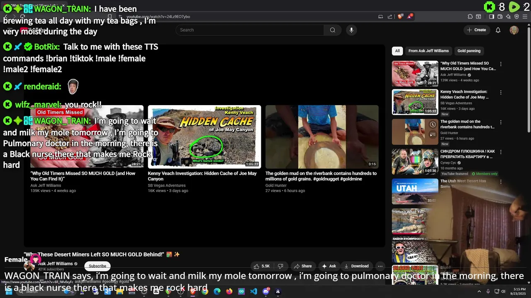Open the Leo AI sparkle icon
This screenshot has width=531, height=298.
click(x=508, y=17)
